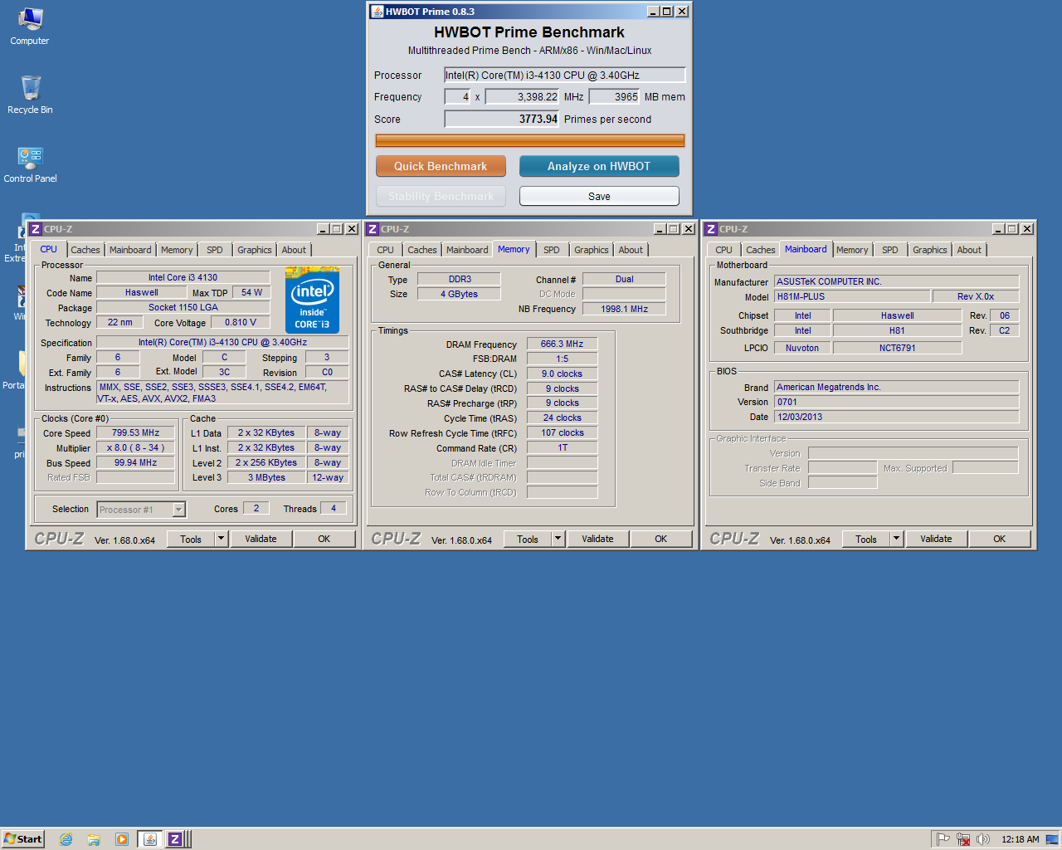Switch to Graphics tab in middle CPU-Z window
Viewport: 1062px width, 850px height.
(592, 250)
